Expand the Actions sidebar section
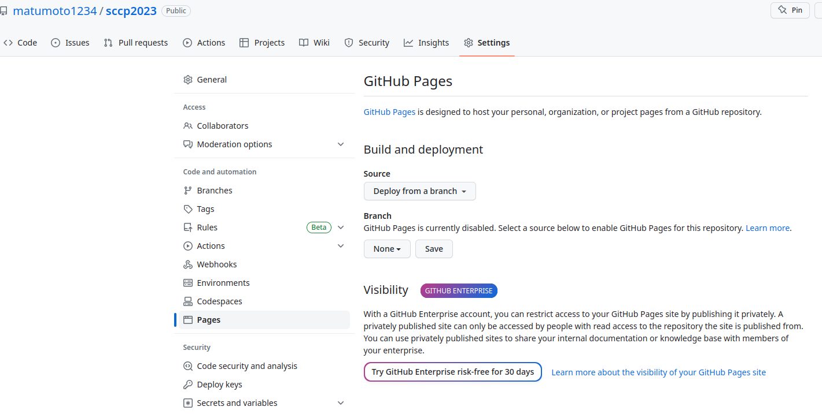Image resolution: width=822 pixels, height=414 pixels. 341,245
